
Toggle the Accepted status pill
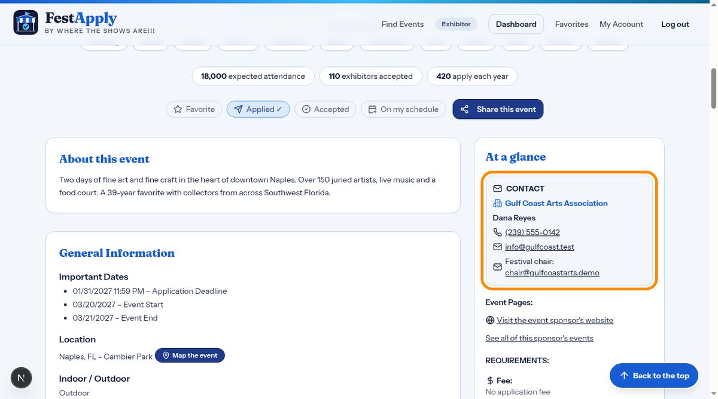325,109
